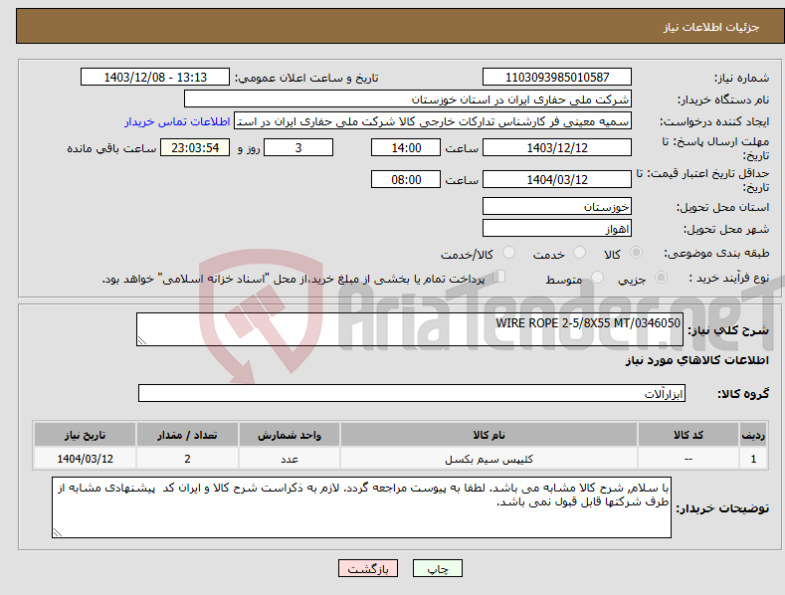Select the کالا/خدمت radio button
Screen dimensions: 785x595
(x=508, y=253)
